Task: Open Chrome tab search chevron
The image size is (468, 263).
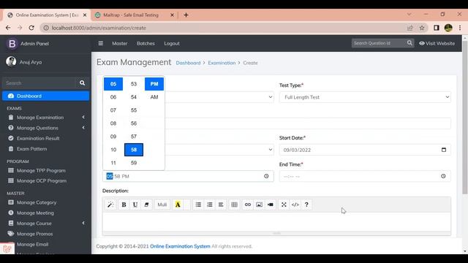Action: click(409, 15)
